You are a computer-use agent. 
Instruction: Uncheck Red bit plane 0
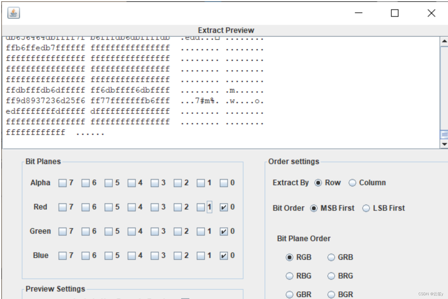[224, 207]
